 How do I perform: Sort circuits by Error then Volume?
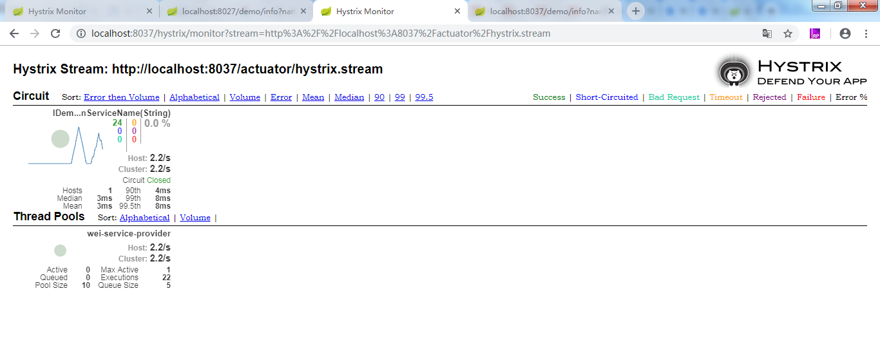click(122, 97)
